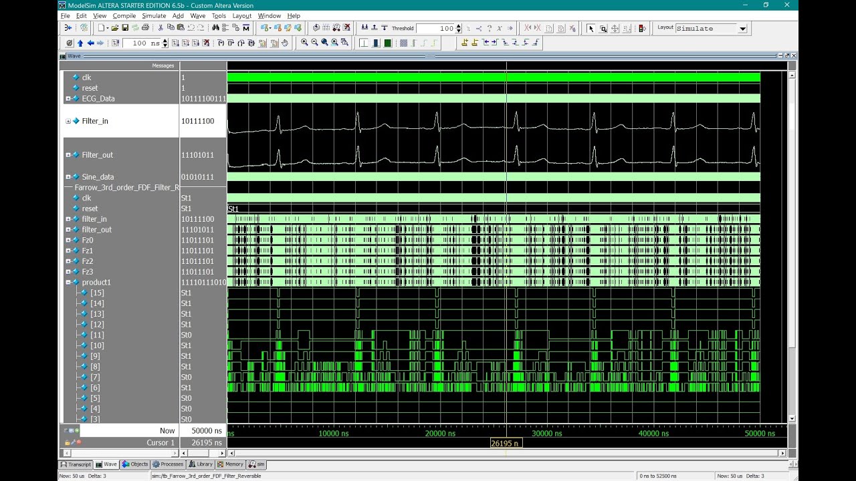Click the Print toolbar icon

pyautogui.click(x=145, y=27)
